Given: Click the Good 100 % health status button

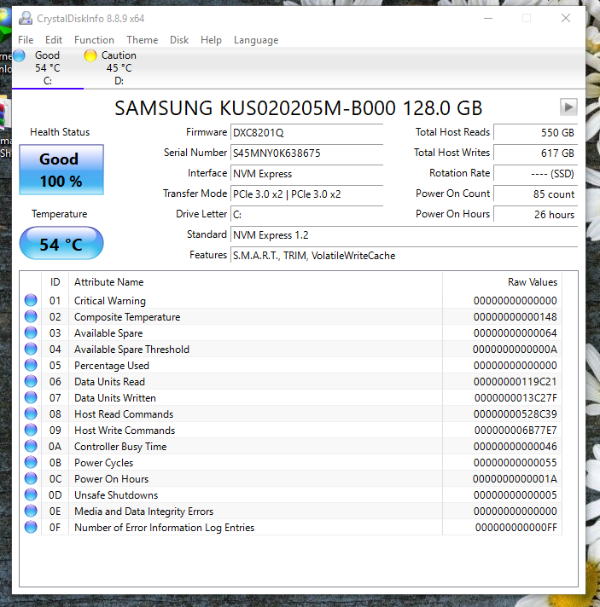Looking at the screenshot, I should coord(61,170).
